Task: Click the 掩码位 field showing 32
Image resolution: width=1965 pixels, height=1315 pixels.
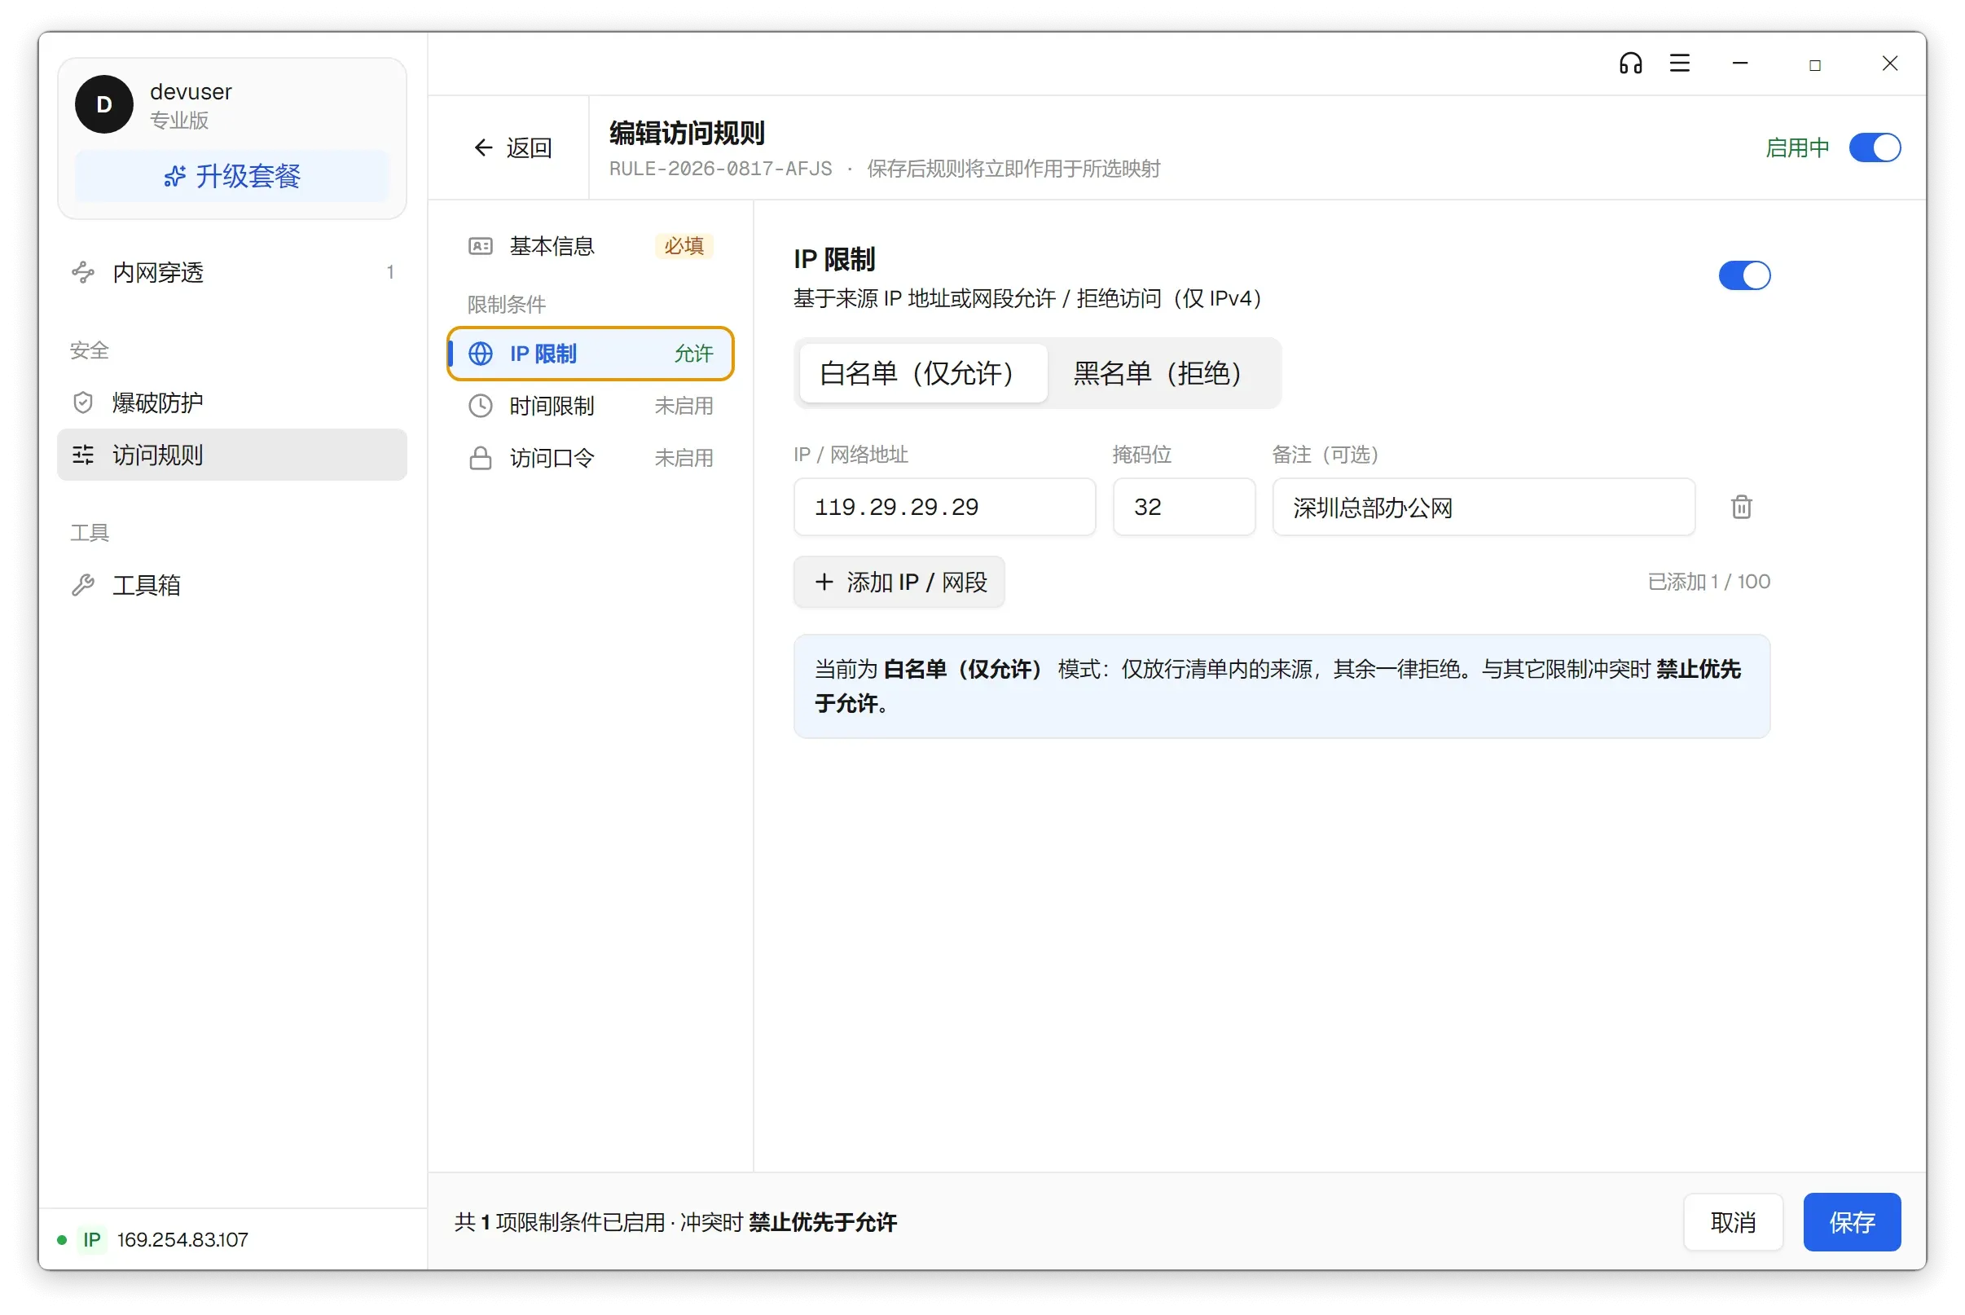Action: (1184, 507)
